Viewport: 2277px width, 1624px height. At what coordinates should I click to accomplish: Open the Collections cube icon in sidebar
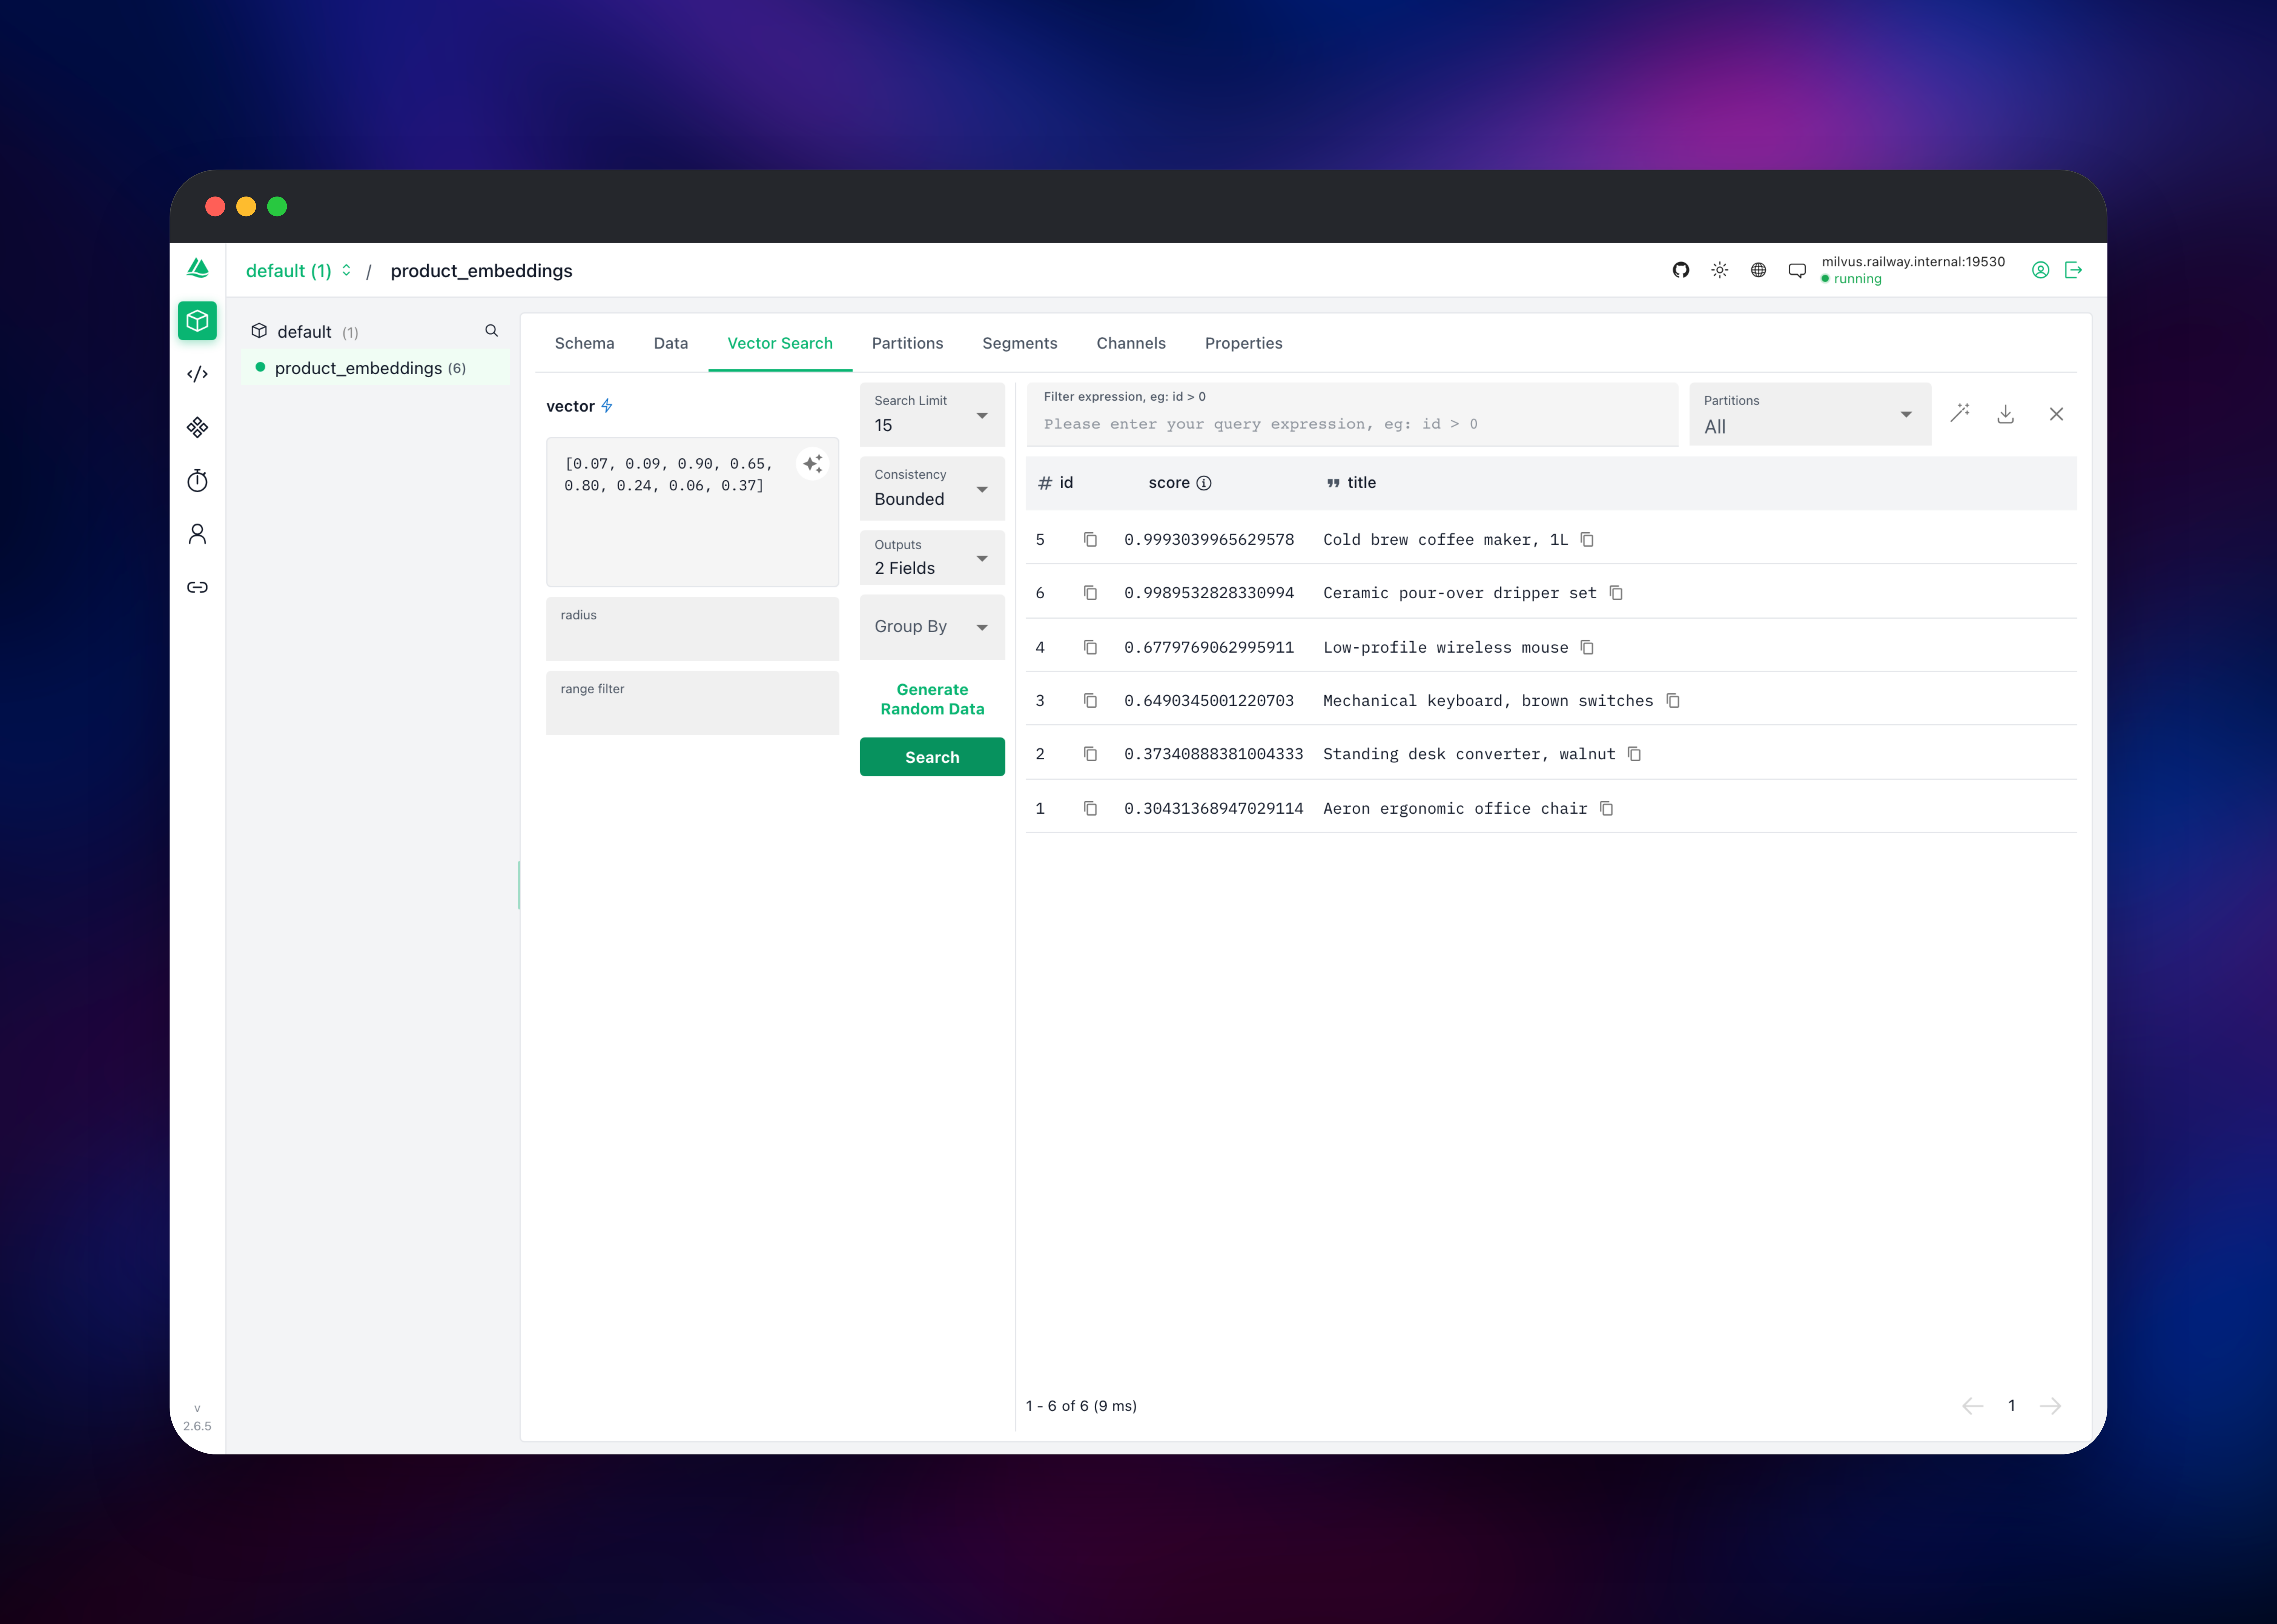[x=197, y=321]
